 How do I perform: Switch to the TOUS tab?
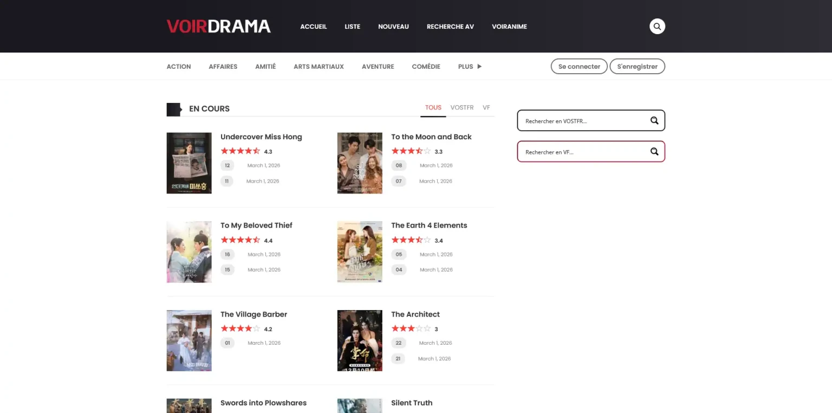(x=433, y=108)
